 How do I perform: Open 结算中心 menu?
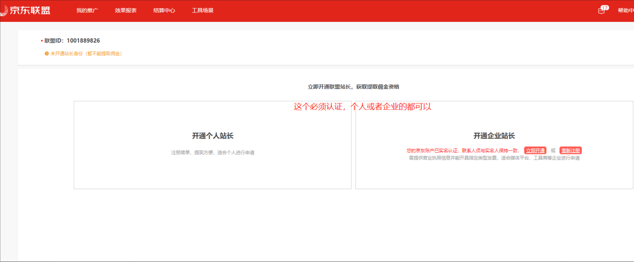(164, 11)
